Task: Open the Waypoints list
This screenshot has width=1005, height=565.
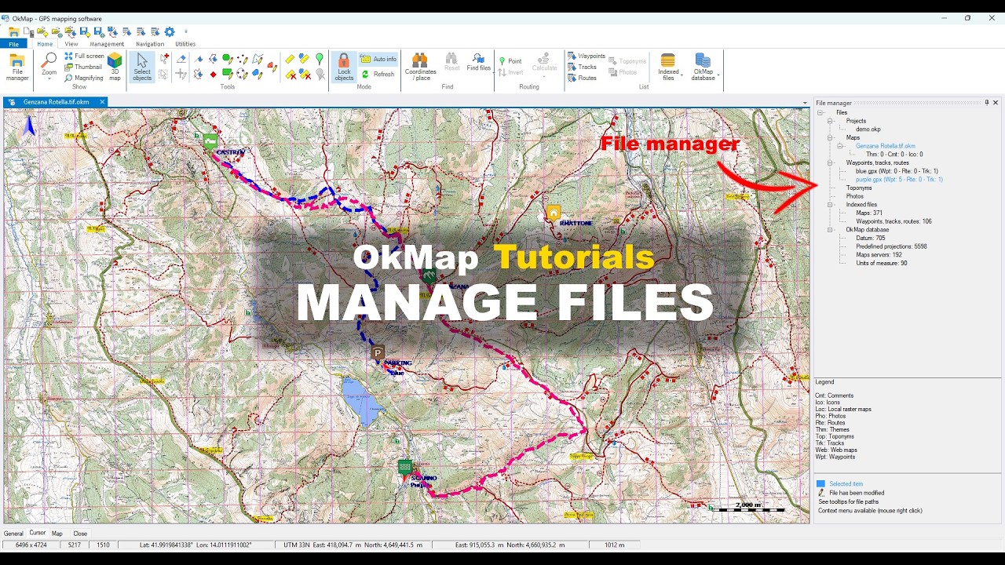Action: (x=587, y=56)
